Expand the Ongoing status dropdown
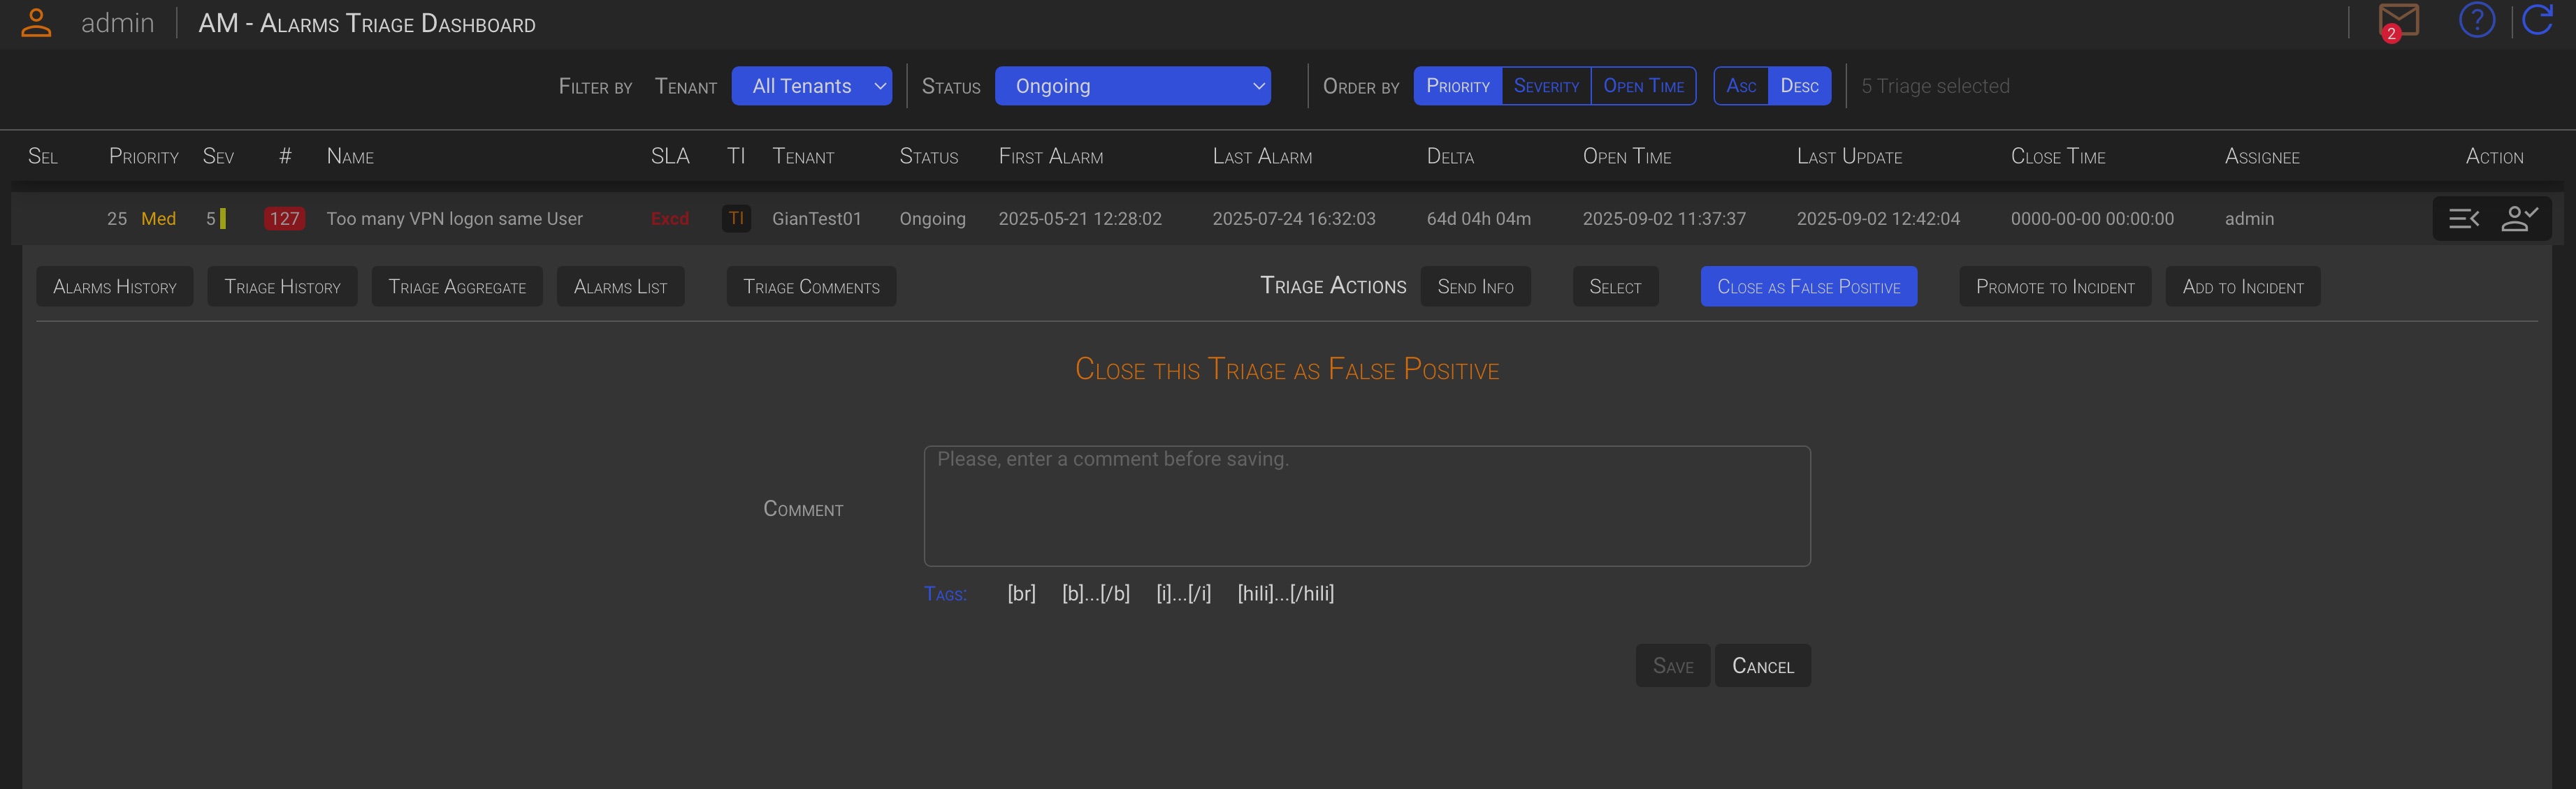 tap(1132, 86)
